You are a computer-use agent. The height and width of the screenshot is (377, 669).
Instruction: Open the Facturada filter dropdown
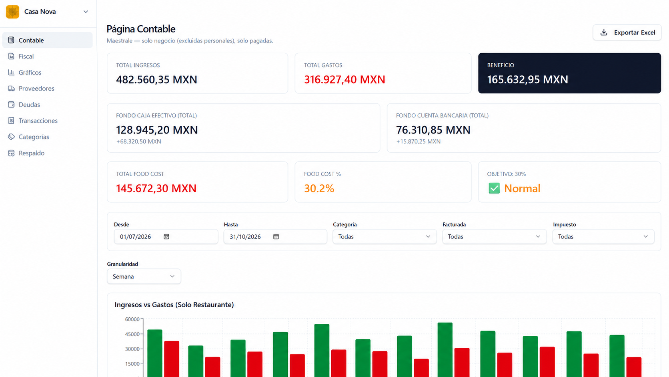click(x=494, y=237)
